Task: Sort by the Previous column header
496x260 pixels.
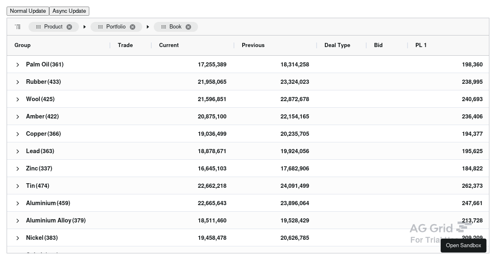Action: point(253,45)
